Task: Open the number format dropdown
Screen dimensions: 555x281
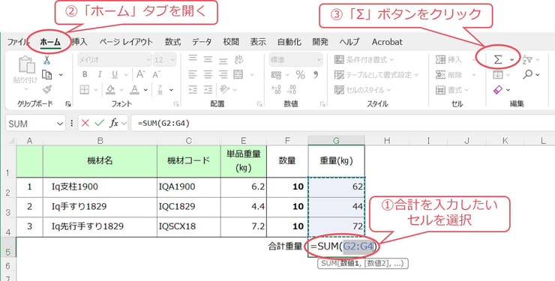Action: pyautogui.click(x=319, y=60)
